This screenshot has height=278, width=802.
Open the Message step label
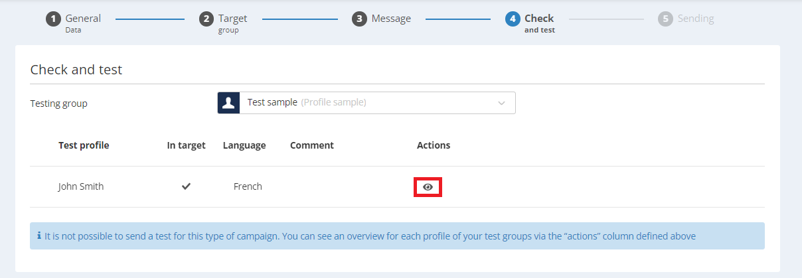(391, 19)
